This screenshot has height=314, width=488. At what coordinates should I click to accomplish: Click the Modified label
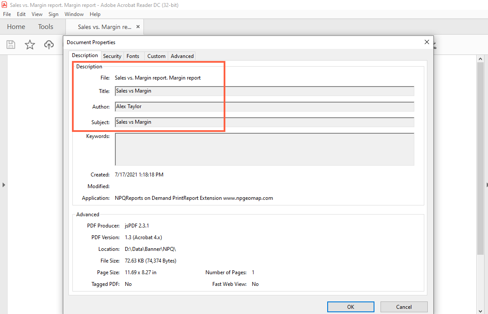tap(99, 186)
